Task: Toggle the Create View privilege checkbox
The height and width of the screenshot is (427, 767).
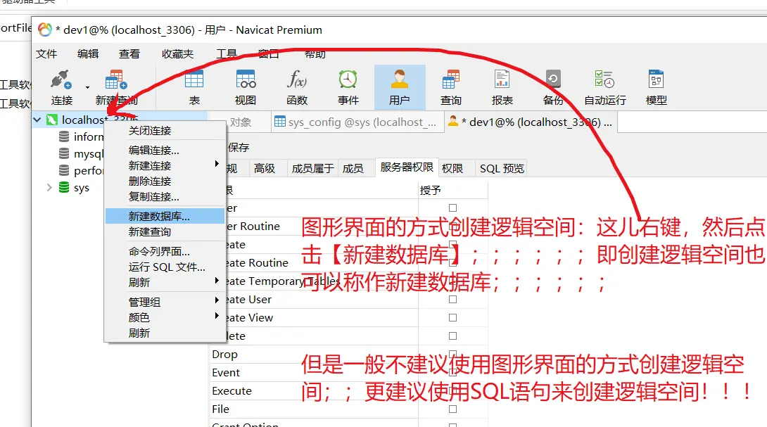Action: (x=453, y=317)
